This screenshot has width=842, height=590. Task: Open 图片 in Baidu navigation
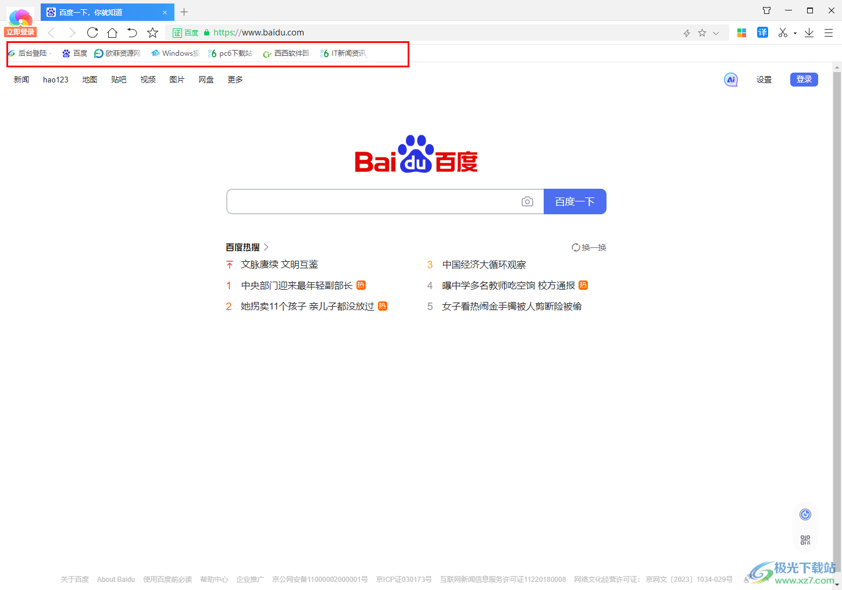177,80
